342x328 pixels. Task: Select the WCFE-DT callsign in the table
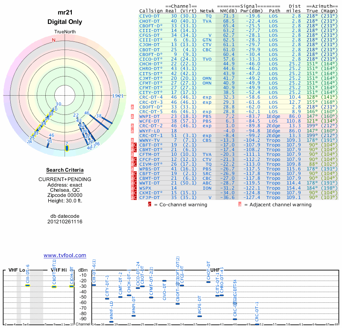point(149,121)
